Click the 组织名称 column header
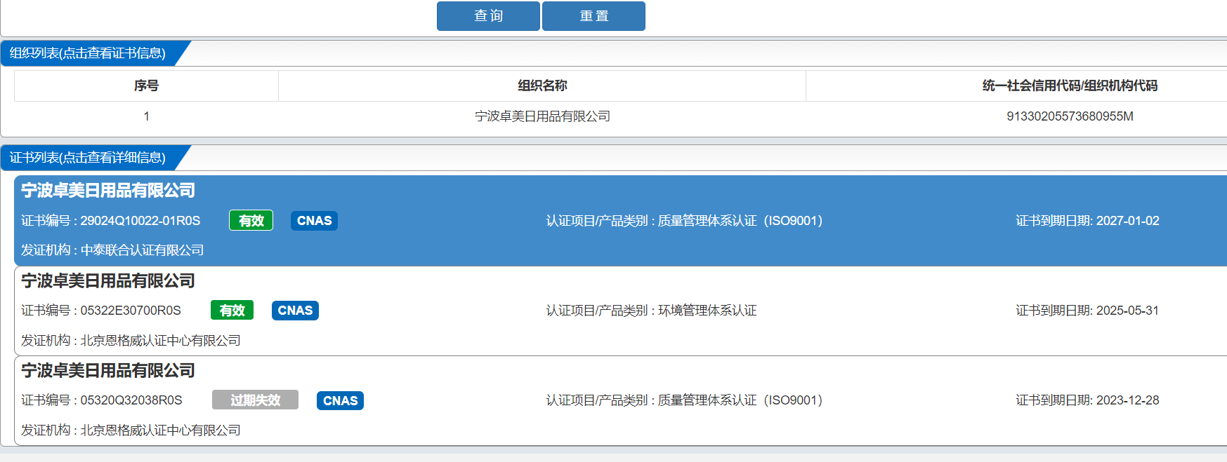Viewport: 1227px width, 462px height. (542, 86)
